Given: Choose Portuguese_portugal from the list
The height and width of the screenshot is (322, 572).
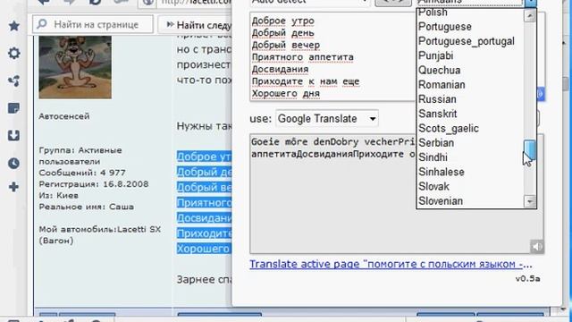Looking at the screenshot, I should point(467,41).
